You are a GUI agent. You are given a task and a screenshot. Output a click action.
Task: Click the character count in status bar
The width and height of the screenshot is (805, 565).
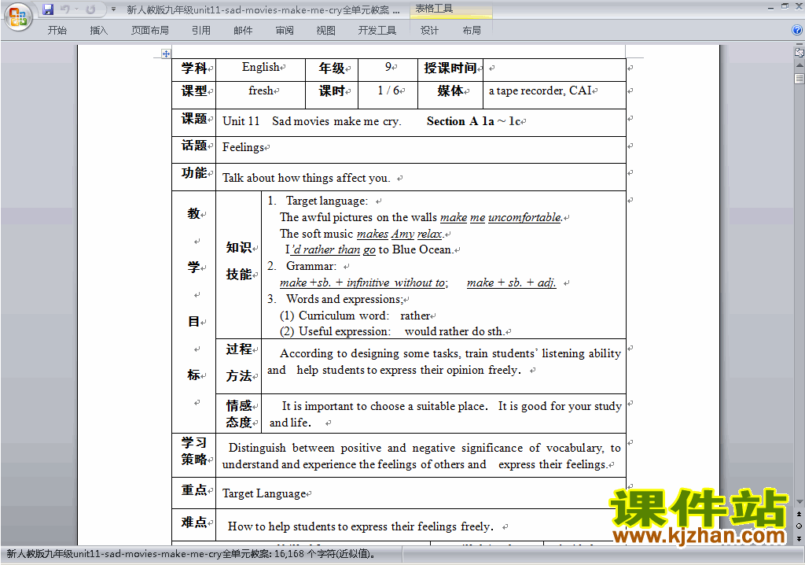pyautogui.click(x=325, y=554)
